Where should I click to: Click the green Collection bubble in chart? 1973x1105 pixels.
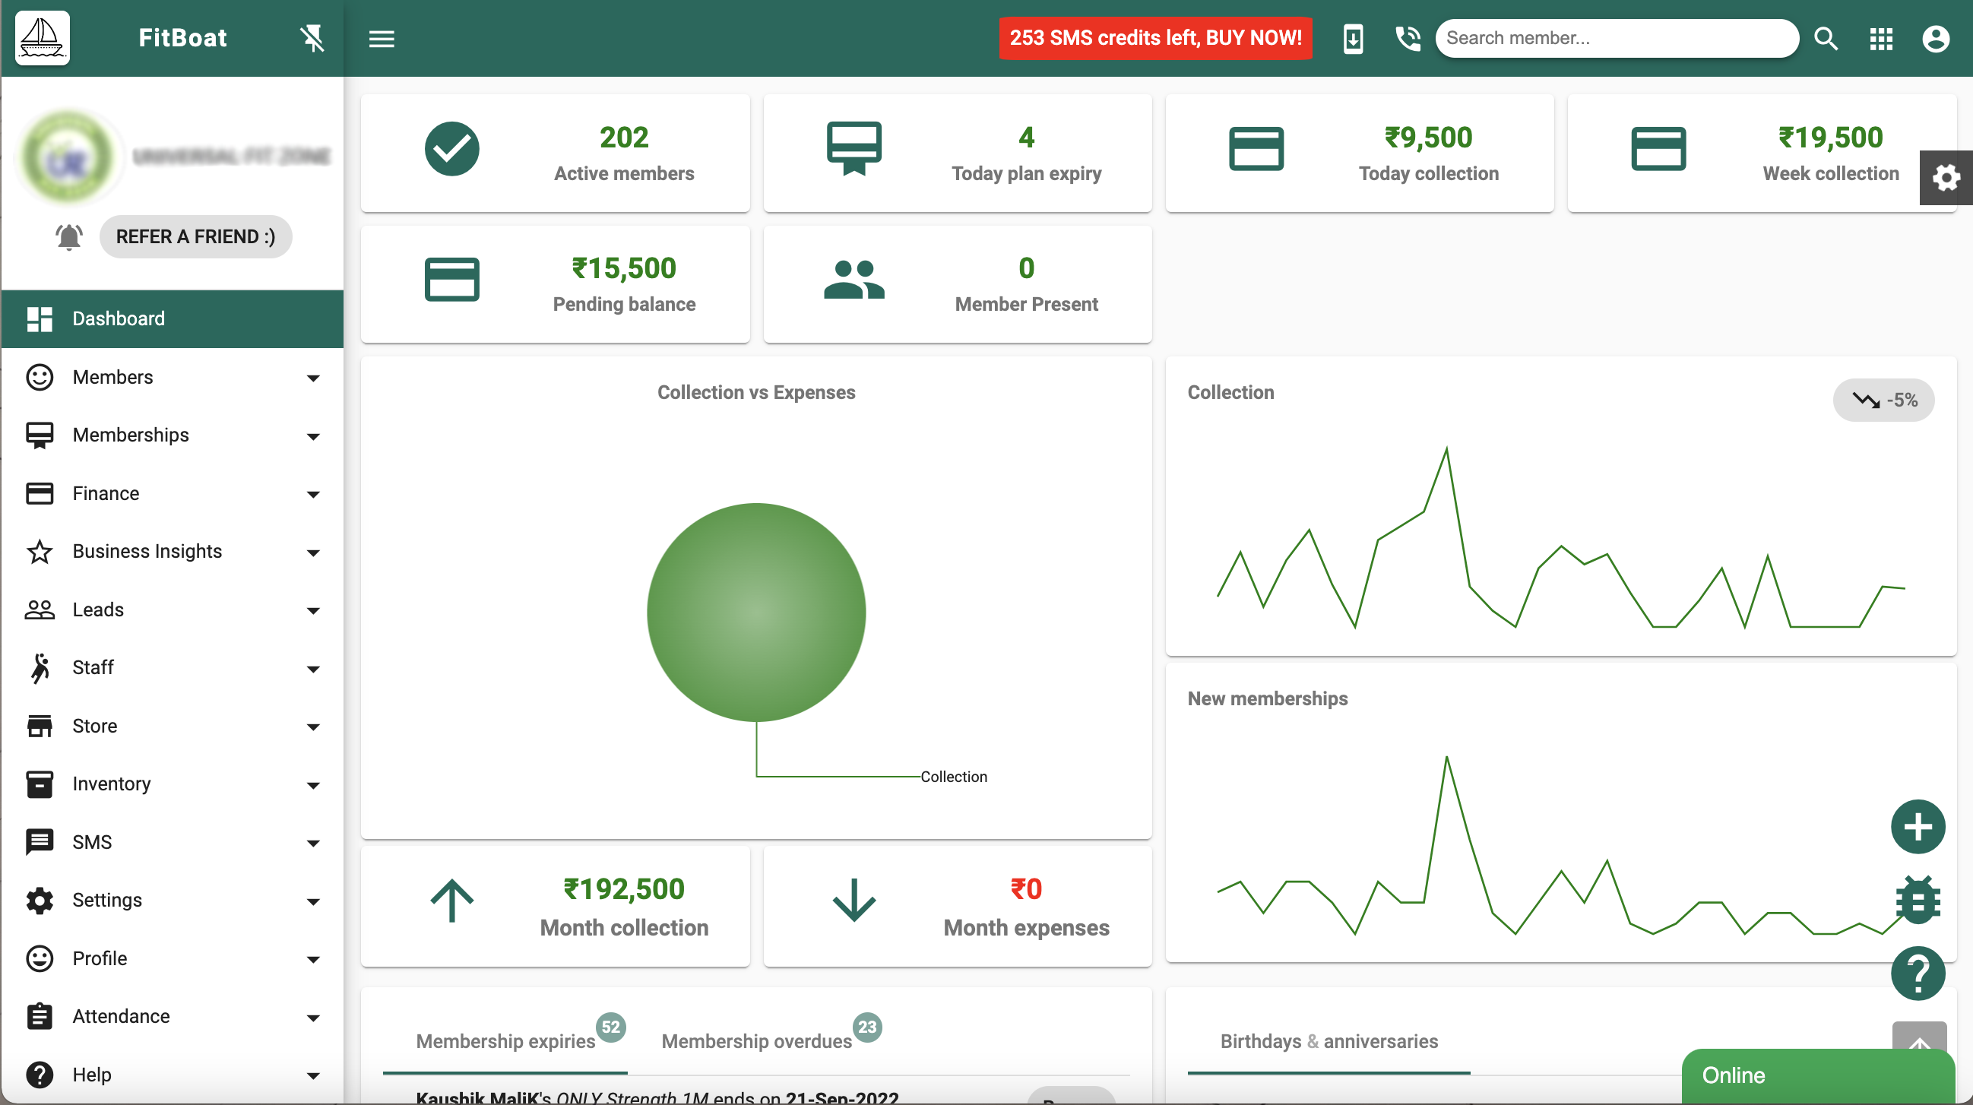(757, 613)
